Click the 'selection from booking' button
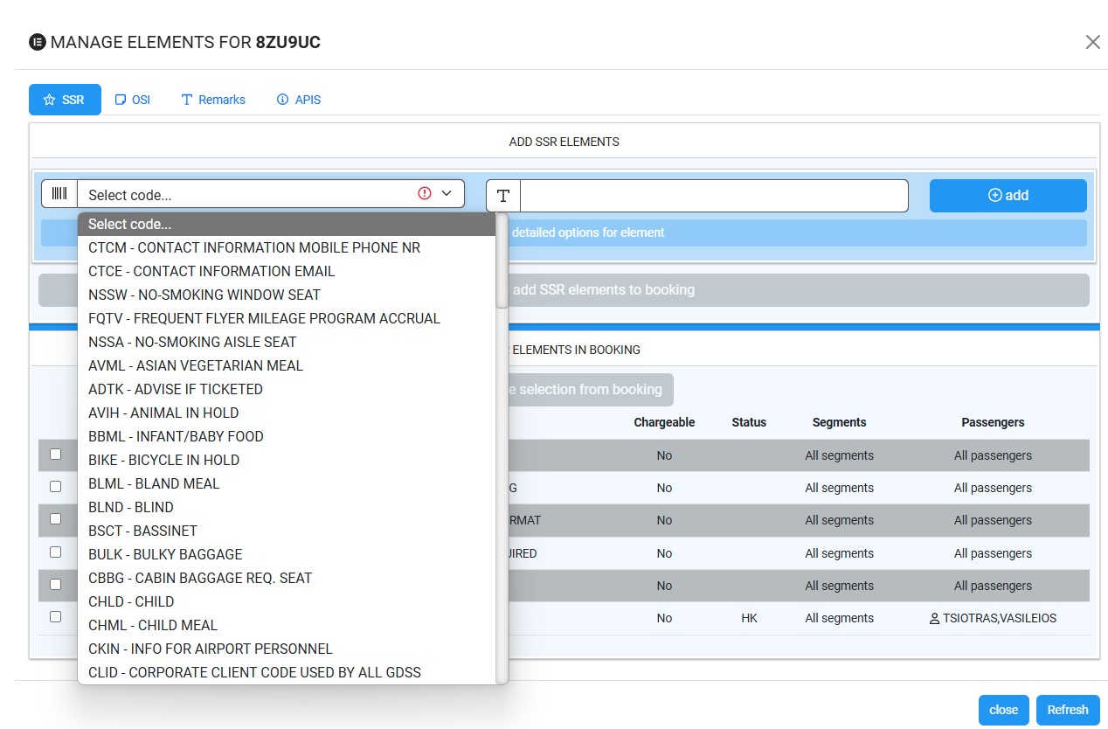This screenshot has height=729, width=1108. (x=591, y=390)
